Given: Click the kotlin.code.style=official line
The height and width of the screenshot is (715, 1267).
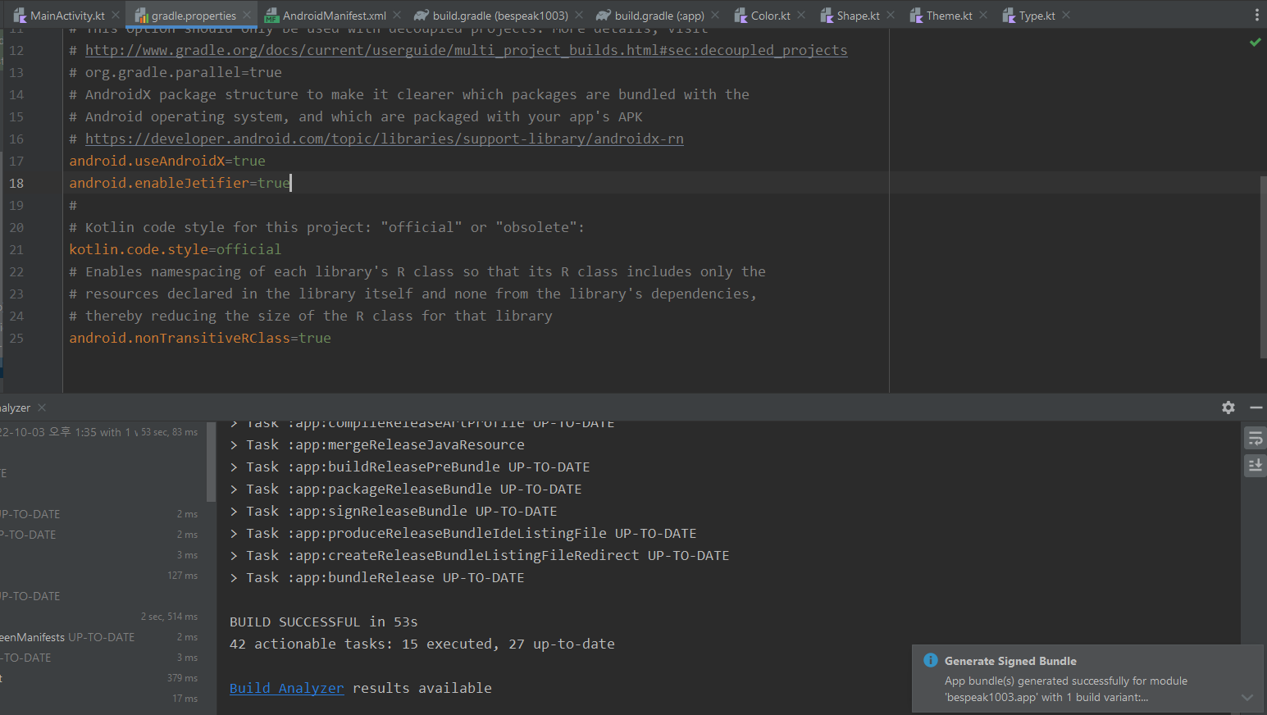Looking at the screenshot, I should [x=175, y=249].
